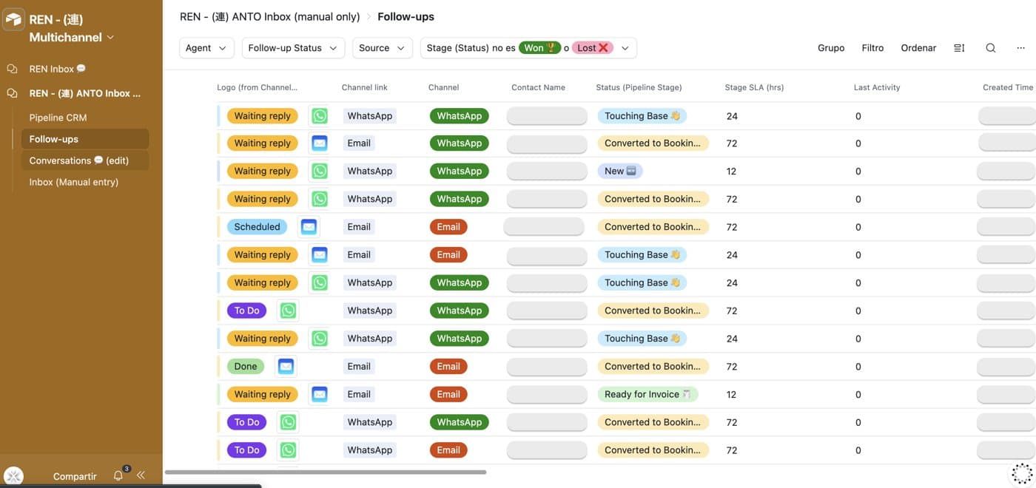1036x488 pixels.
Task: Click Last Activity column header
Action: coord(877,87)
